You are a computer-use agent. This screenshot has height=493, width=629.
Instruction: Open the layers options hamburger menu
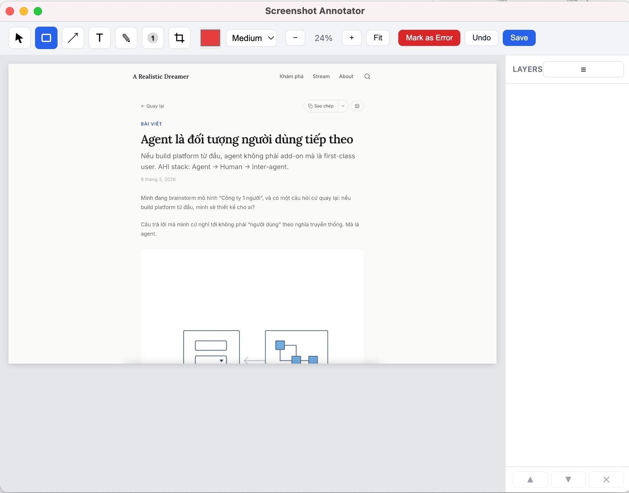coord(583,69)
